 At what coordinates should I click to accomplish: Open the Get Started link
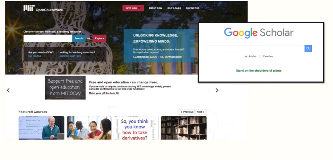[x=34, y=56]
